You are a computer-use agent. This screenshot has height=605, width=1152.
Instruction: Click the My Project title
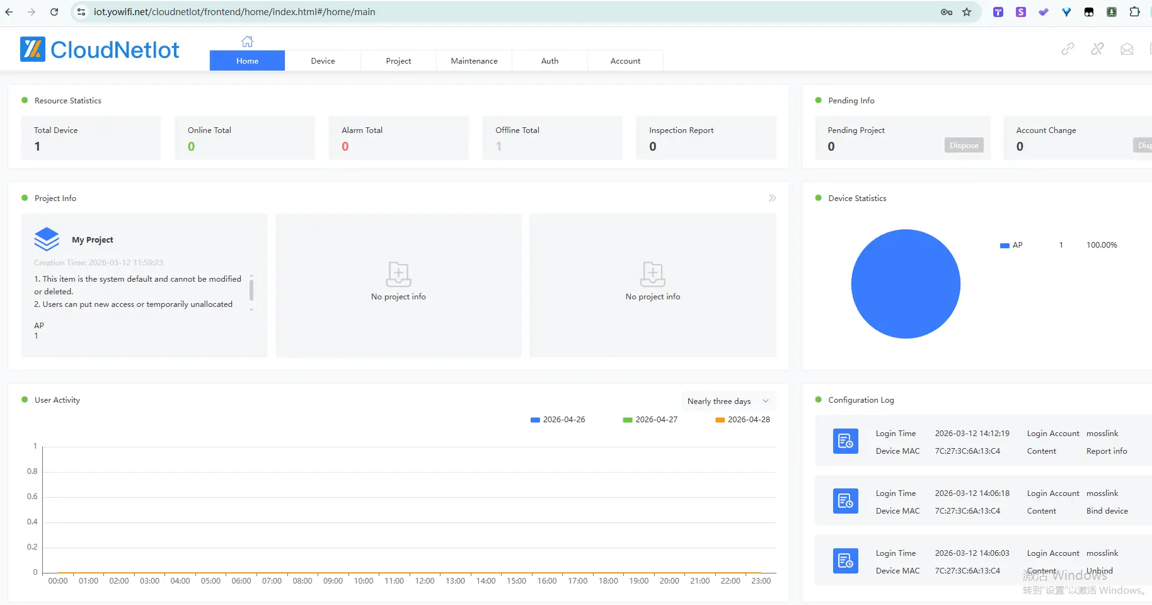(x=93, y=239)
